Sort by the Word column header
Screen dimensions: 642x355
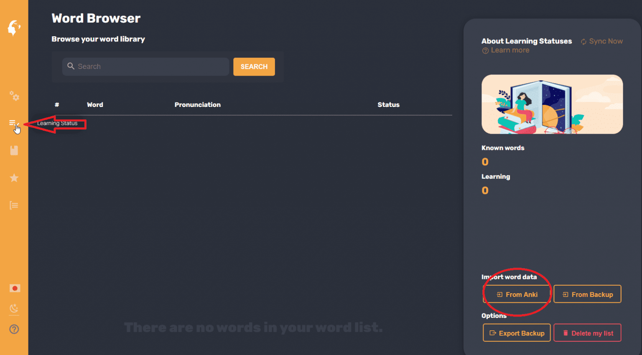(x=95, y=104)
